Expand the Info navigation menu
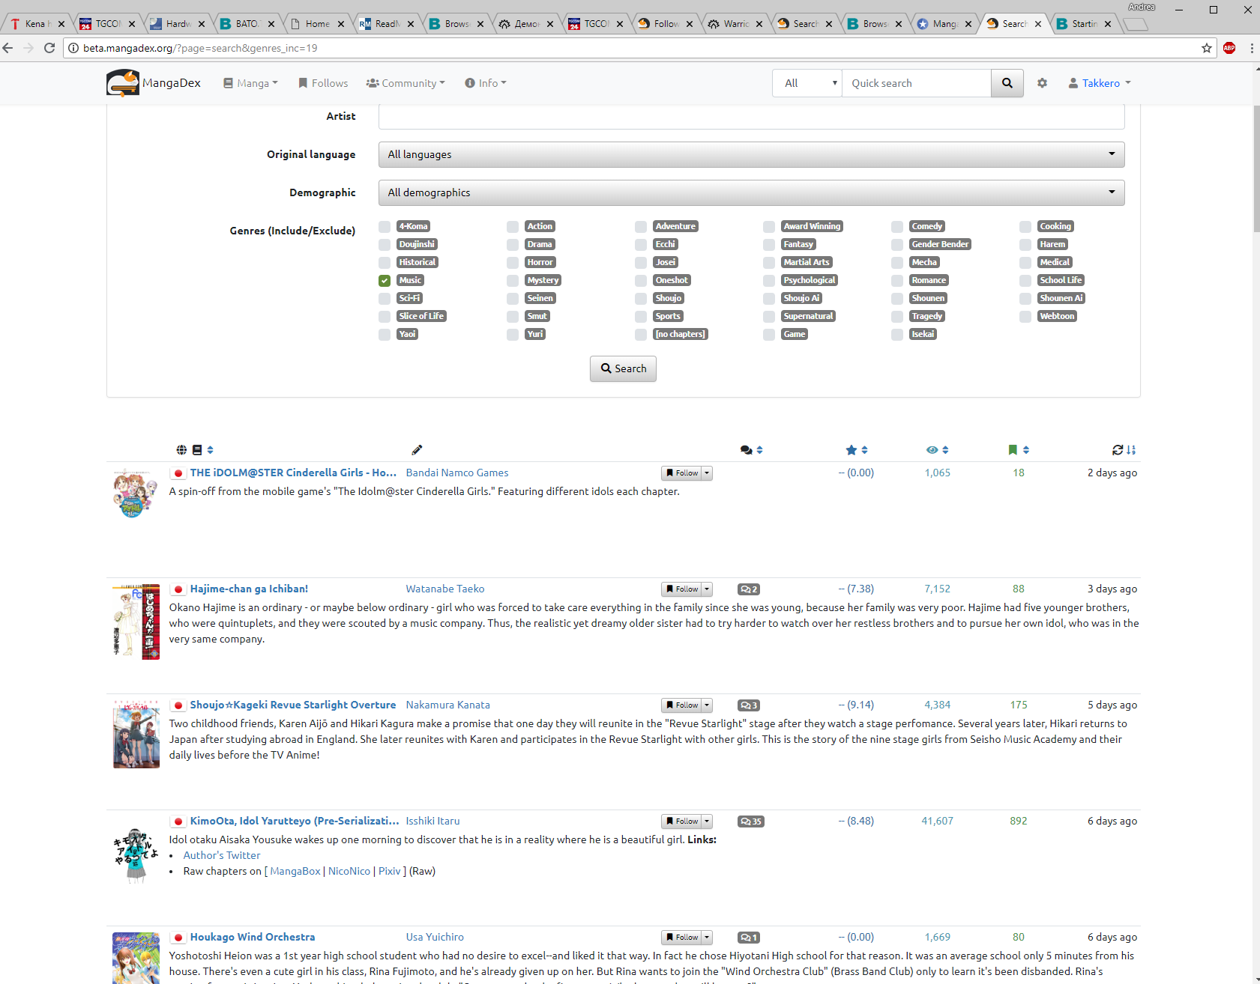Image resolution: width=1260 pixels, height=984 pixels. pyautogui.click(x=486, y=83)
